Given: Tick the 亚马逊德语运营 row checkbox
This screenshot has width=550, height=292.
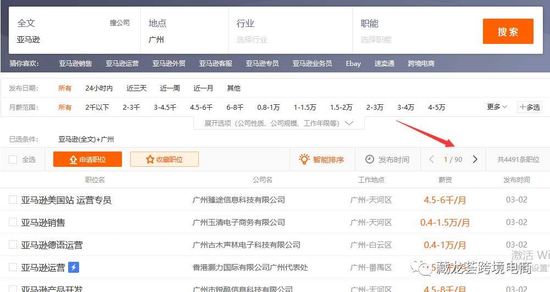Looking at the screenshot, I should (13, 245).
